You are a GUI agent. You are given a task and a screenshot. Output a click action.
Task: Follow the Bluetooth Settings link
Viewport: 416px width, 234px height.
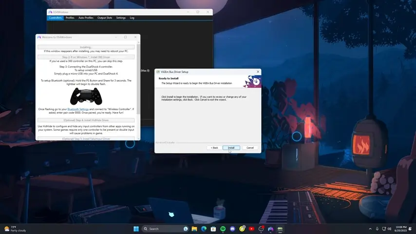click(x=78, y=109)
